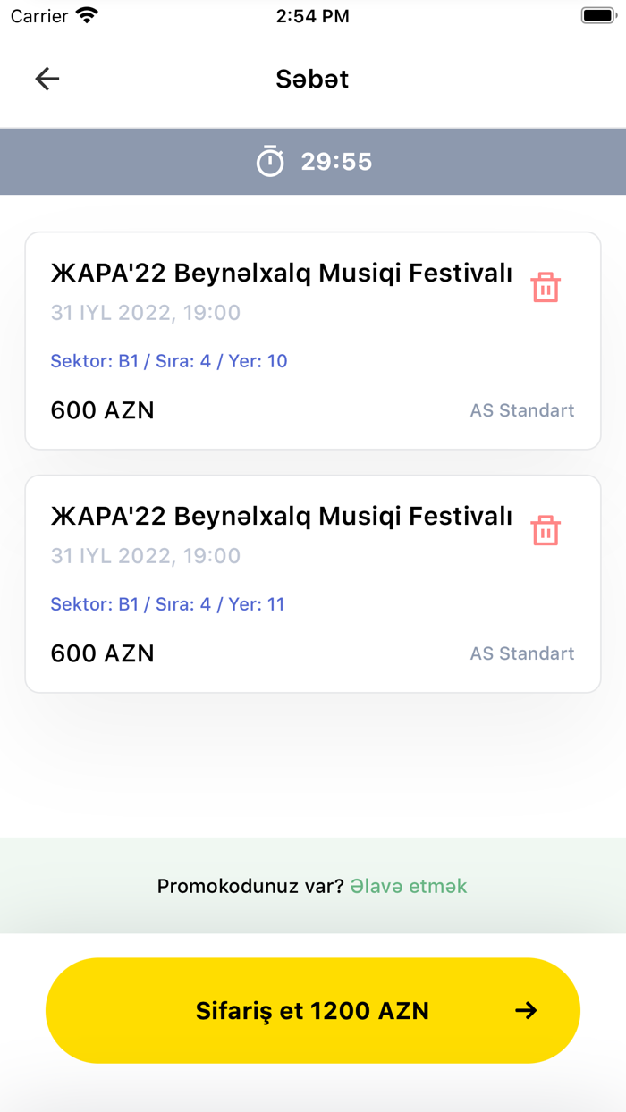Tap AS Standart label on second ticket
This screenshot has width=626, height=1112.
tap(521, 653)
